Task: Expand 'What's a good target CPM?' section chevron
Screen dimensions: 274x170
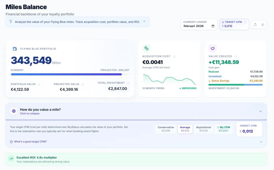Action: [x=261, y=142]
